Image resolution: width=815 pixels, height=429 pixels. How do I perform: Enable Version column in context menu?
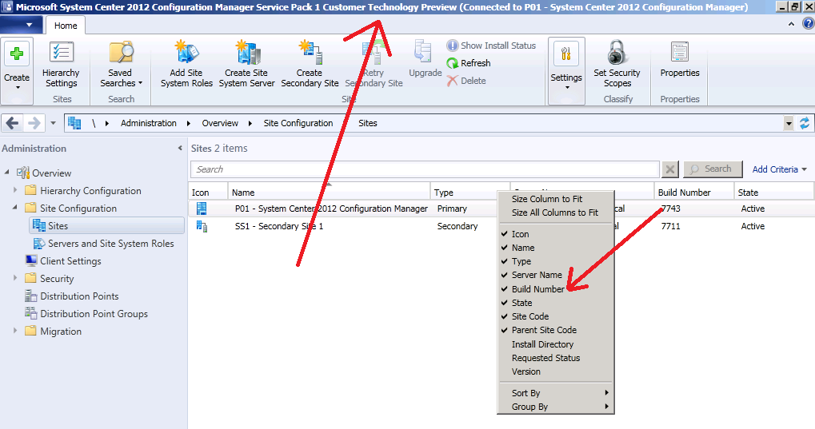(x=555, y=371)
